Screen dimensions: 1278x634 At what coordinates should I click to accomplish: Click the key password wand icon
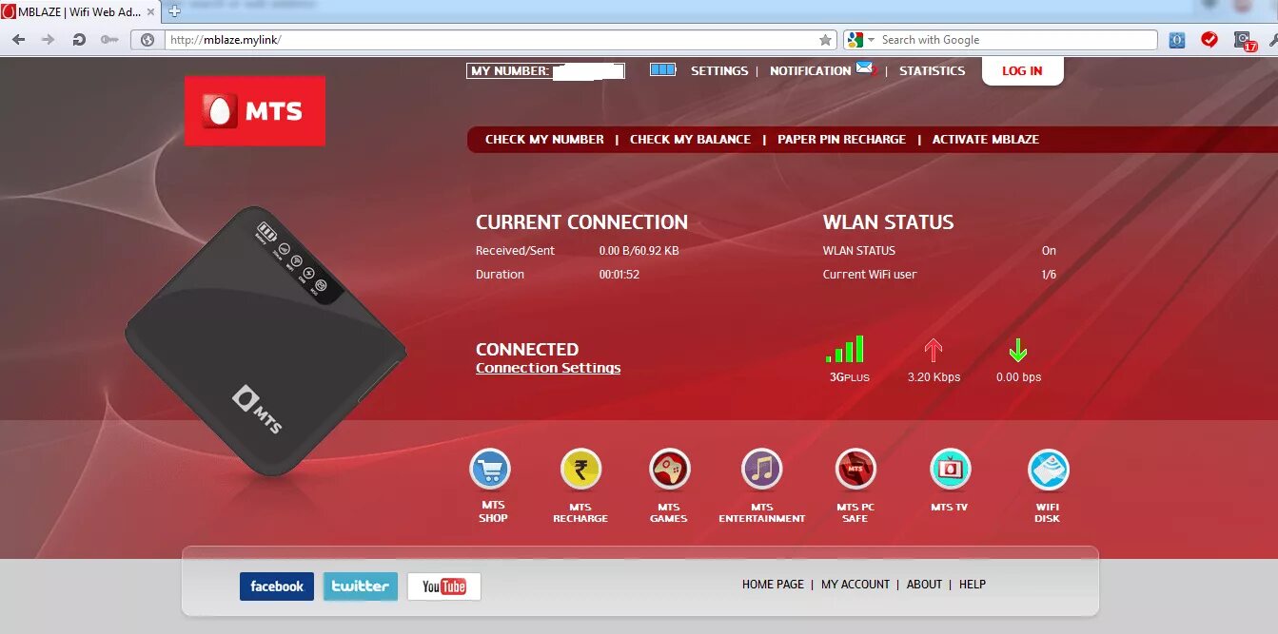coord(109,40)
